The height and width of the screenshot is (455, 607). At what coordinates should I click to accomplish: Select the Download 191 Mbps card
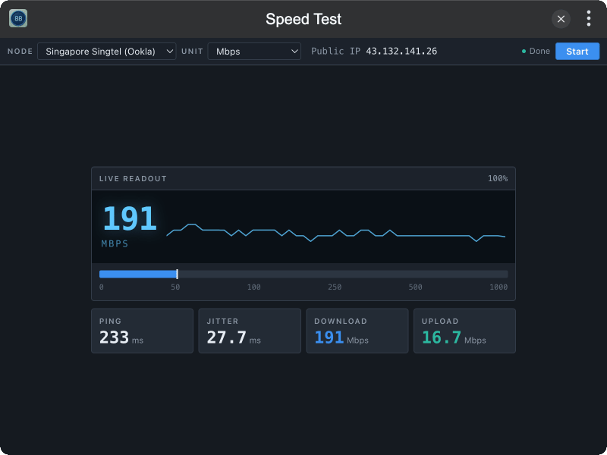357,331
